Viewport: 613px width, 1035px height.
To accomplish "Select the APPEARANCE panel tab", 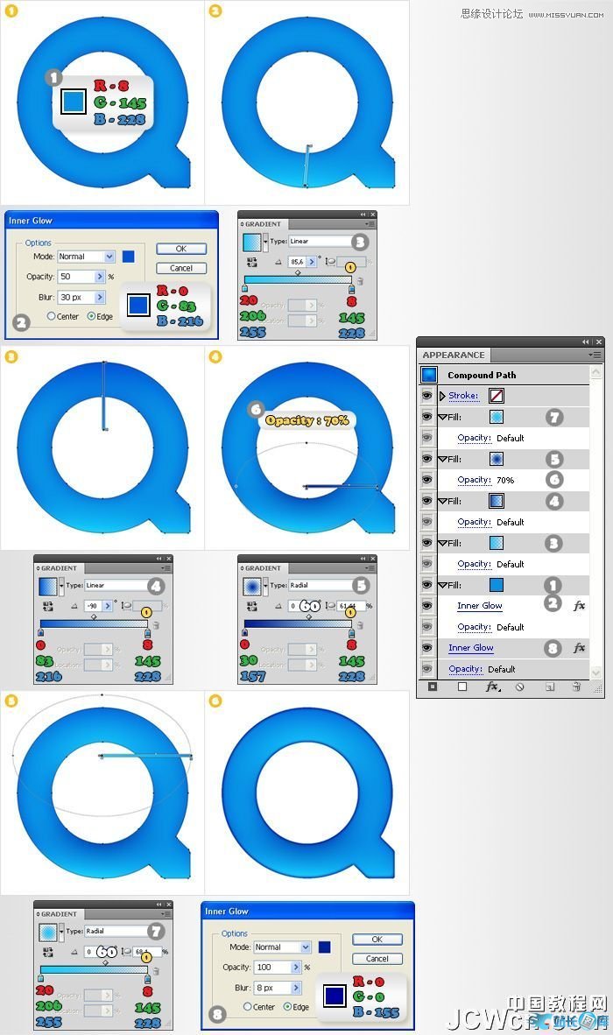I will [453, 355].
